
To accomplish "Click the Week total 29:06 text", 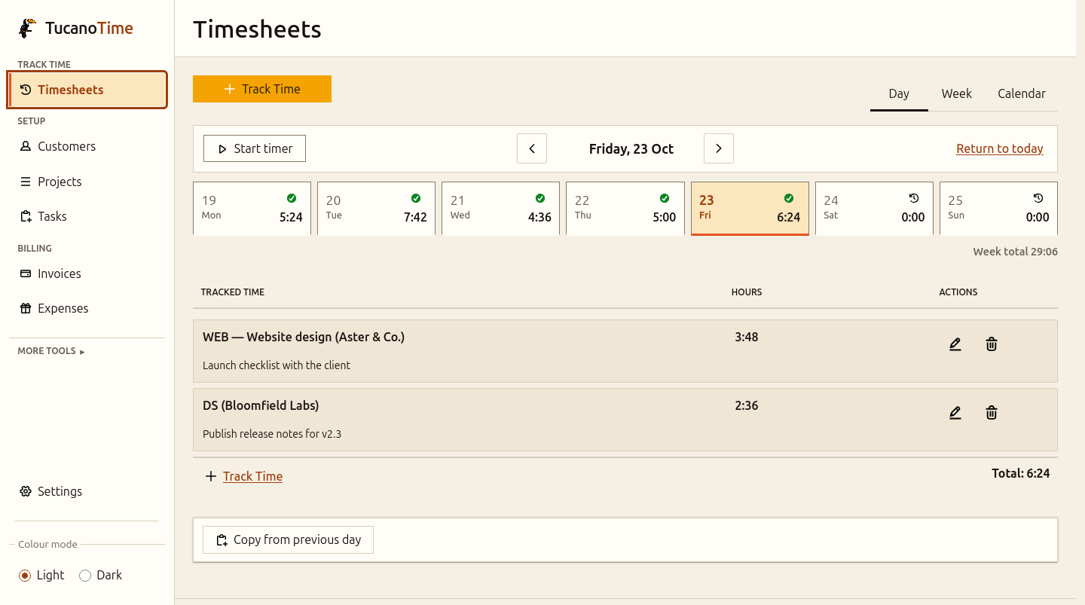I will coord(1015,252).
